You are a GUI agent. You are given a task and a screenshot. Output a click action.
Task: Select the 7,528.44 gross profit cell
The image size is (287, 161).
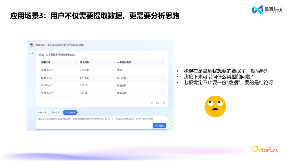85,70
